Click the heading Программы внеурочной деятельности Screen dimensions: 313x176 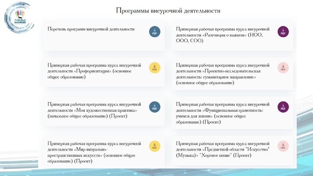(x=168, y=11)
